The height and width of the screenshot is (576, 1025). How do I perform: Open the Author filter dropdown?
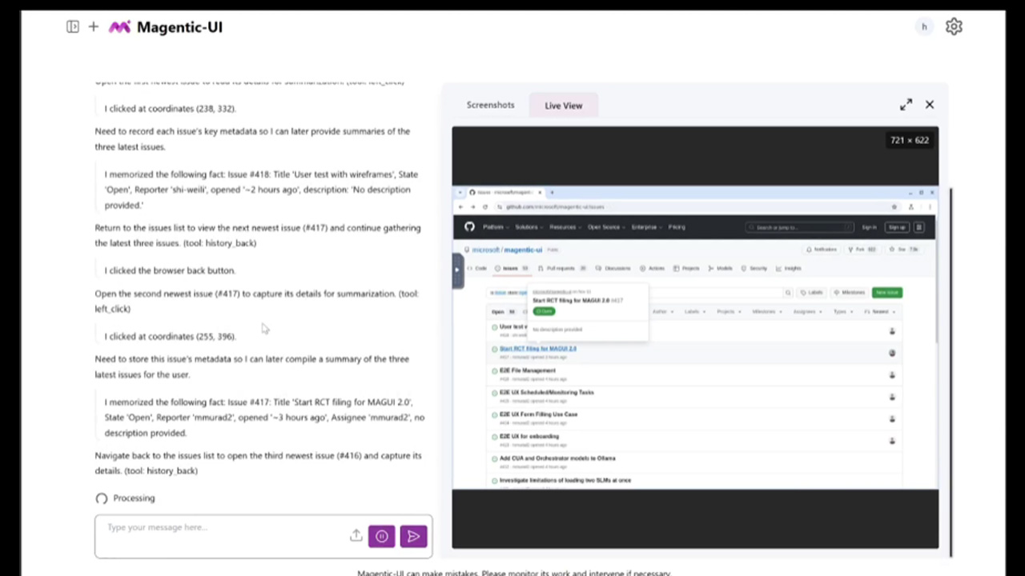click(x=663, y=311)
